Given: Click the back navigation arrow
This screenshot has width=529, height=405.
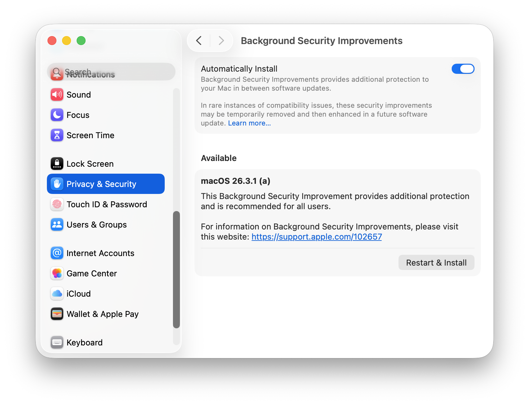Looking at the screenshot, I should point(199,41).
